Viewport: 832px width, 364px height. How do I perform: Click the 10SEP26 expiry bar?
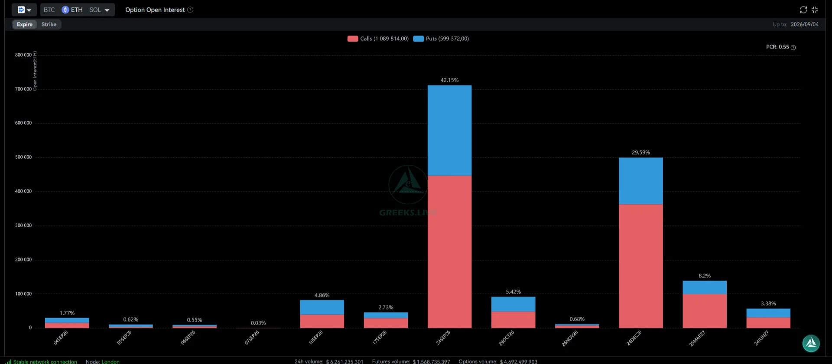pyautogui.click(x=322, y=314)
